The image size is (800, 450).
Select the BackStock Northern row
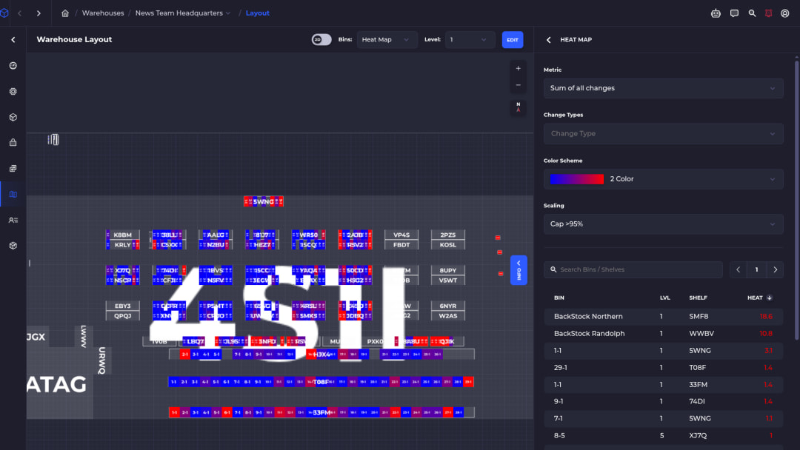663,317
